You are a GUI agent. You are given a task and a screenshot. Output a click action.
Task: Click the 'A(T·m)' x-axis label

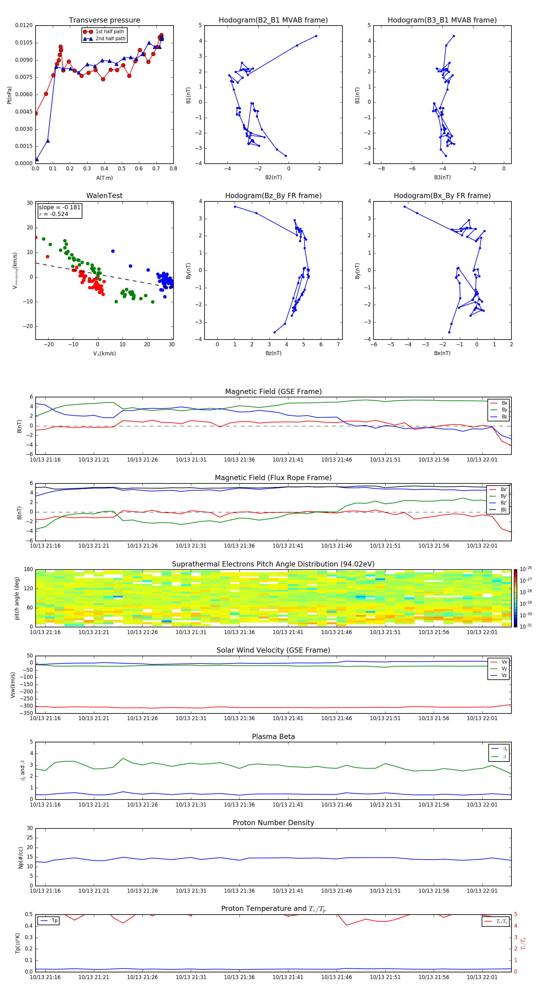[104, 178]
